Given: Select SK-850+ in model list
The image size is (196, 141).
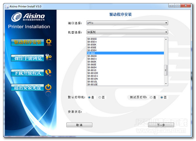Looking at the screenshot, I should coord(125,42).
